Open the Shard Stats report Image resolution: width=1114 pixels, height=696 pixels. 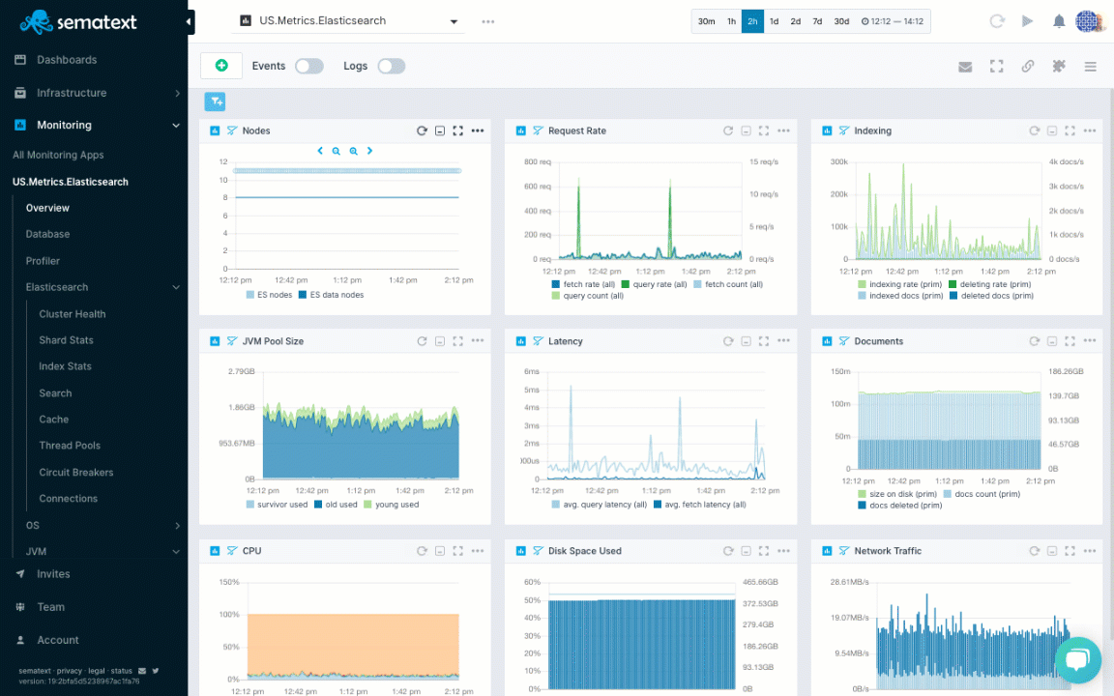pyautogui.click(x=66, y=340)
